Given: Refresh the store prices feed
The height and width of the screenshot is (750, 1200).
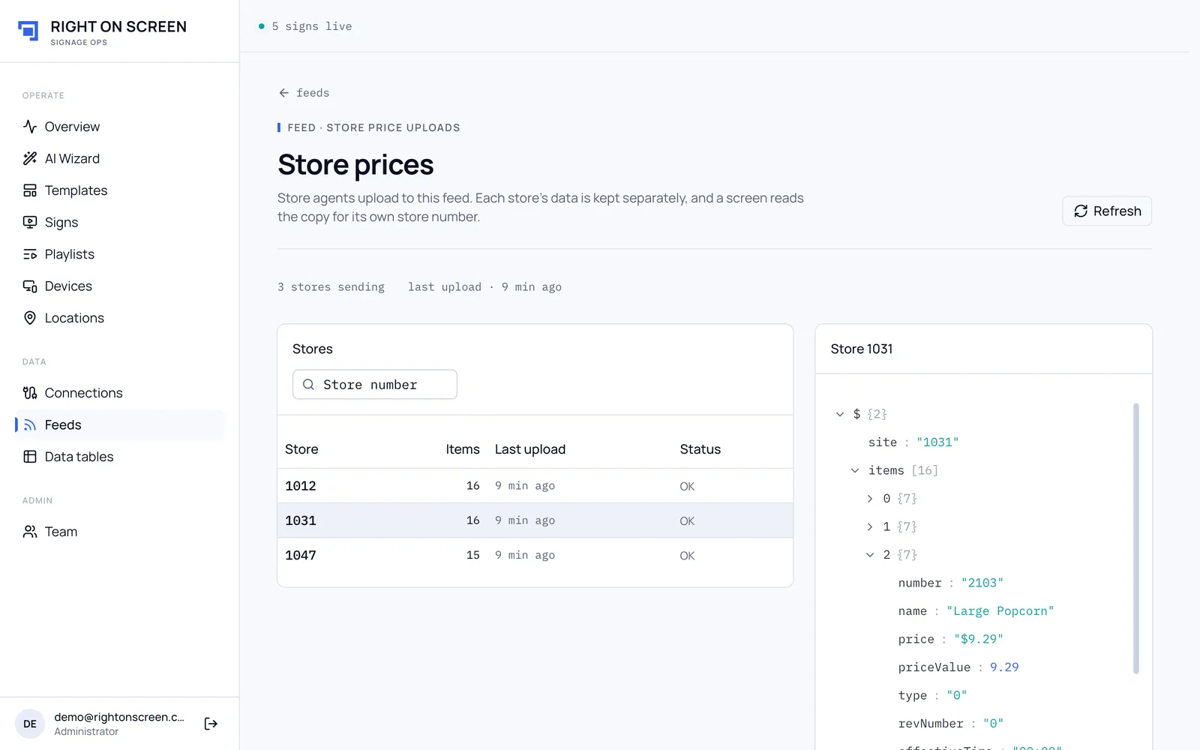Looking at the screenshot, I should [x=1107, y=211].
